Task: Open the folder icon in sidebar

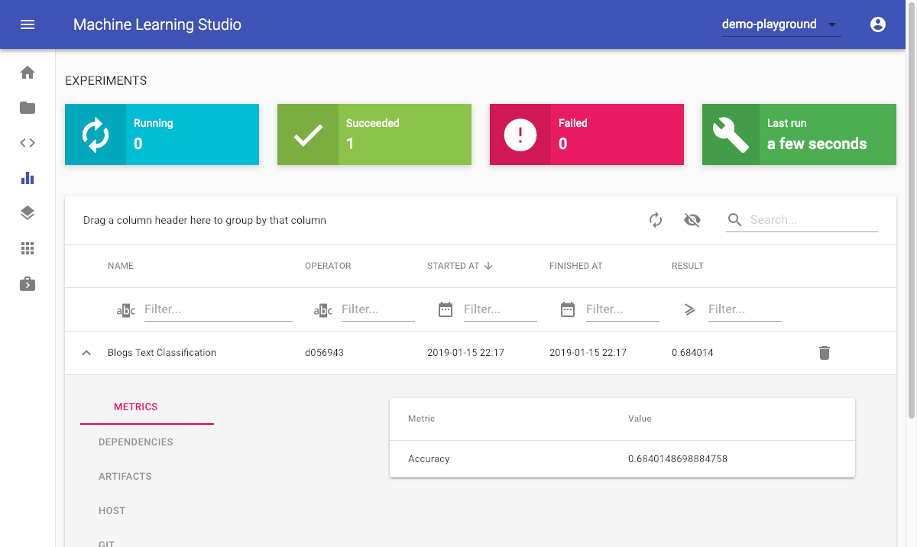Action: (28, 108)
